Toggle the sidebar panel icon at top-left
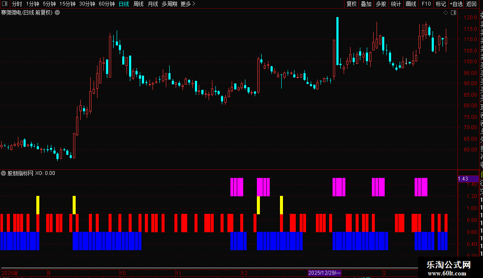The image size is (483, 278). [5, 4]
